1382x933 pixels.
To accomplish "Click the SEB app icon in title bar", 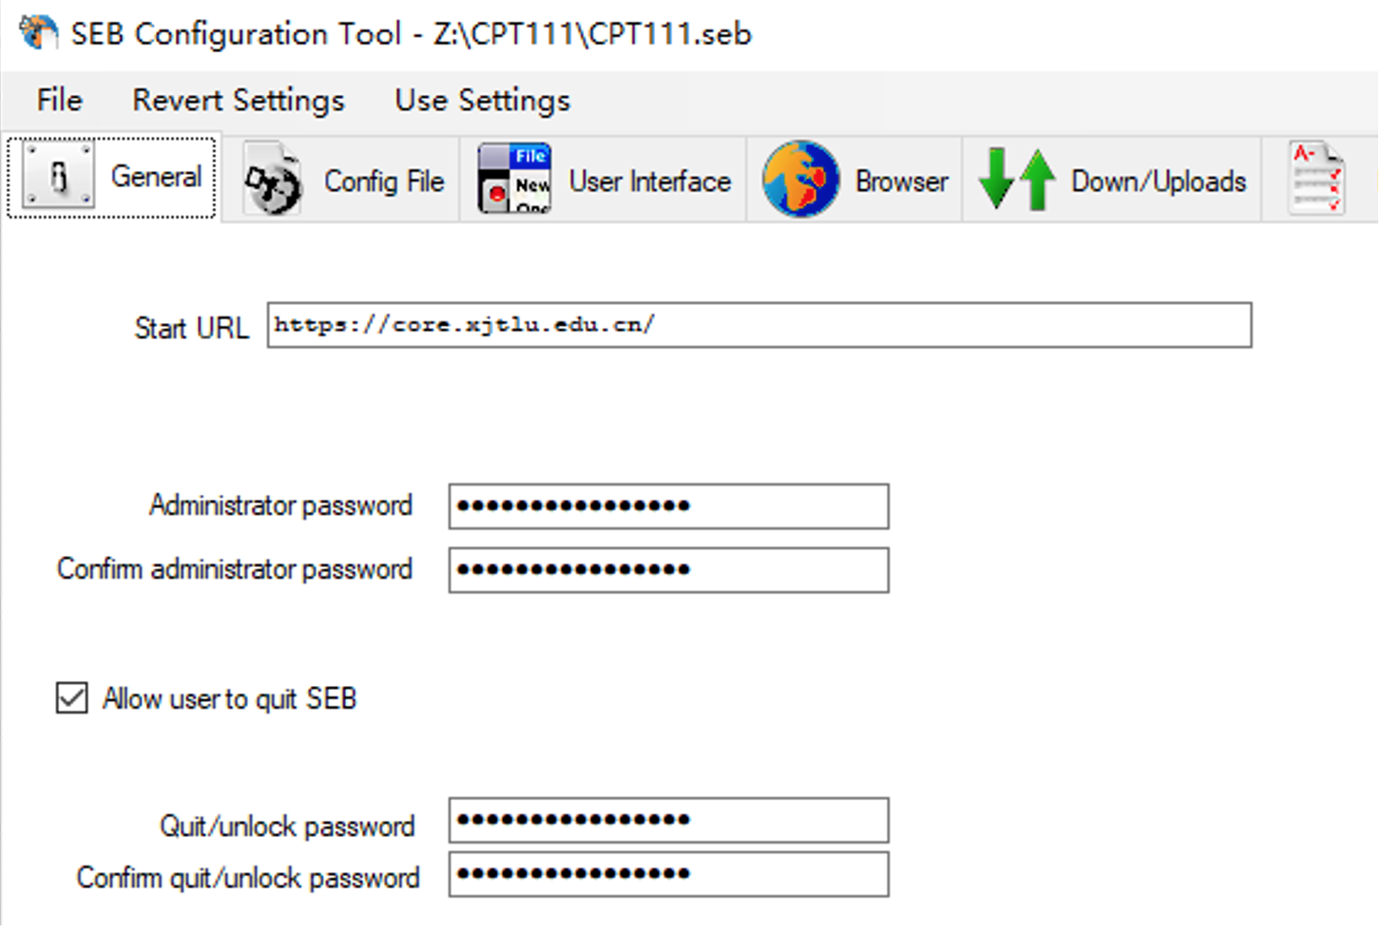I will coord(38,32).
